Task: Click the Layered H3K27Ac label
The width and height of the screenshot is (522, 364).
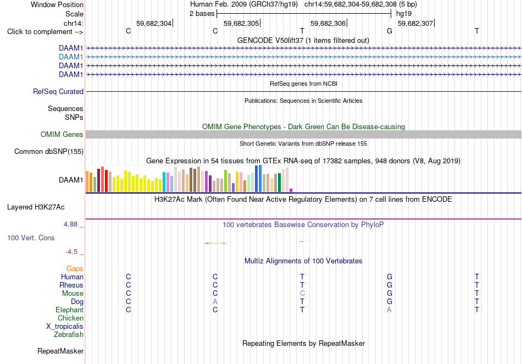Action: [36, 207]
